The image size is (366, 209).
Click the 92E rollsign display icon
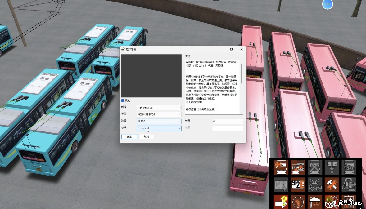point(298,185)
